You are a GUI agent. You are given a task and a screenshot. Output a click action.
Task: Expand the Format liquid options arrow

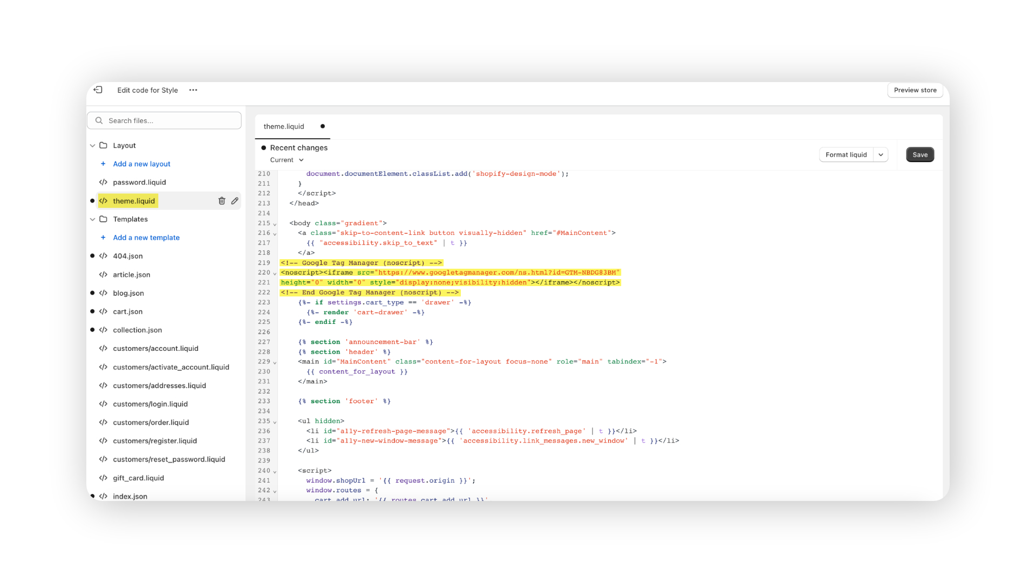(881, 155)
